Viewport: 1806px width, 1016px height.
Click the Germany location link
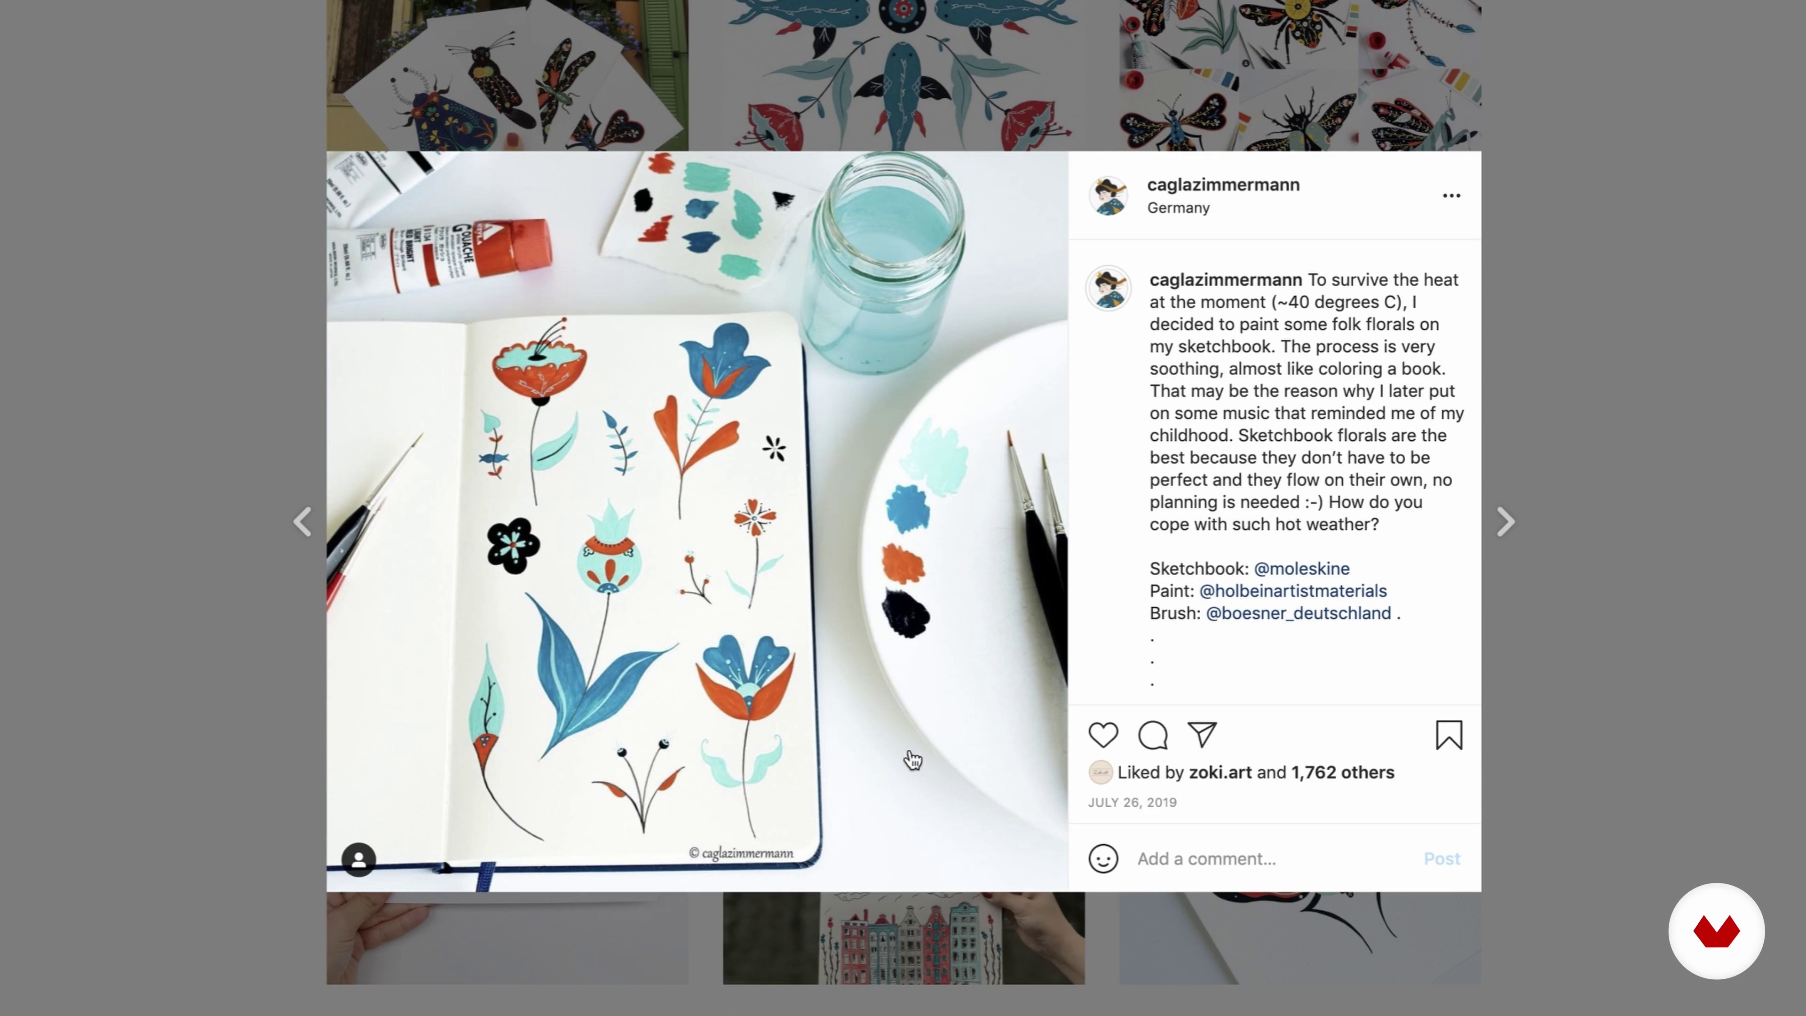(1178, 207)
